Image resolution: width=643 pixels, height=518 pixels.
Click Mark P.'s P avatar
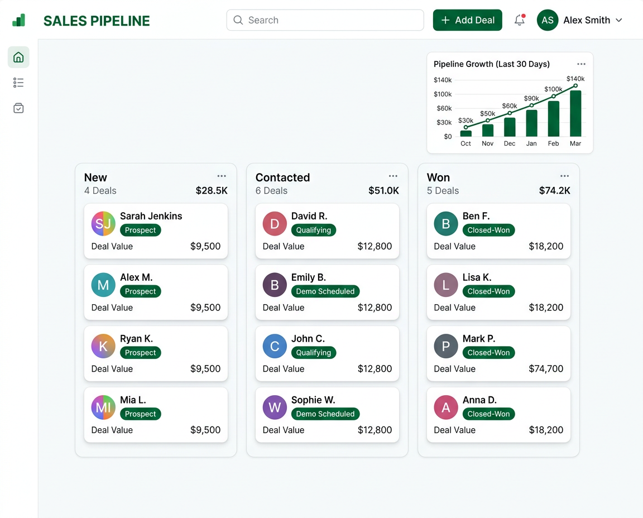pyautogui.click(x=446, y=346)
